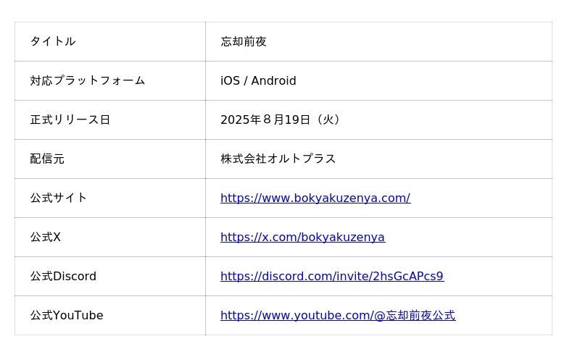Viewport: 580px width, 357px height.
Task: Click the release date 2025年8月19日
Action: tap(265, 119)
